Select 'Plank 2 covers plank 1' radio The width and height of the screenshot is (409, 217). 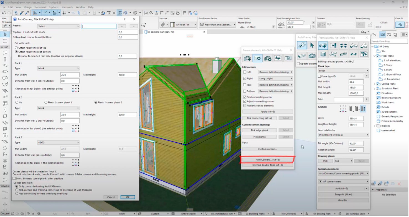(46, 102)
